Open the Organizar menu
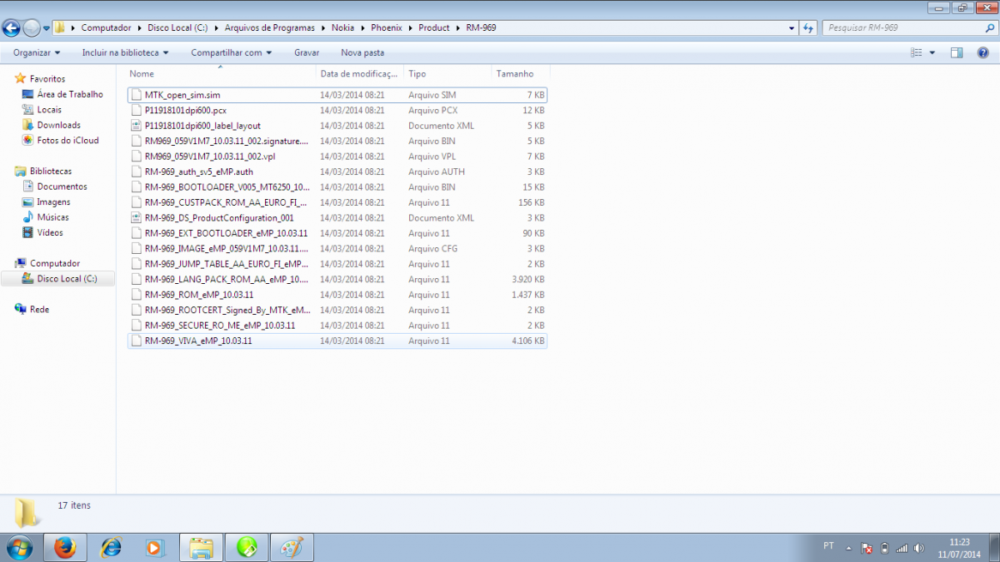This screenshot has width=1000, height=562. click(37, 52)
